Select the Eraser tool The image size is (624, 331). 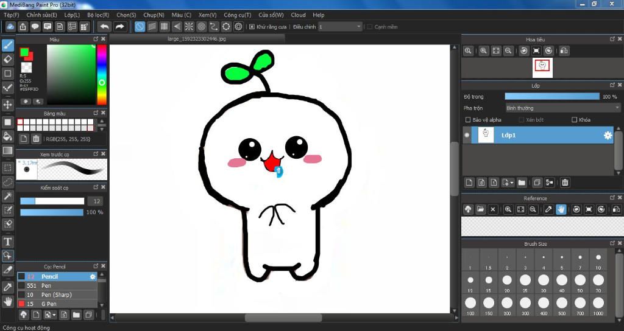(x=7, y=60)
